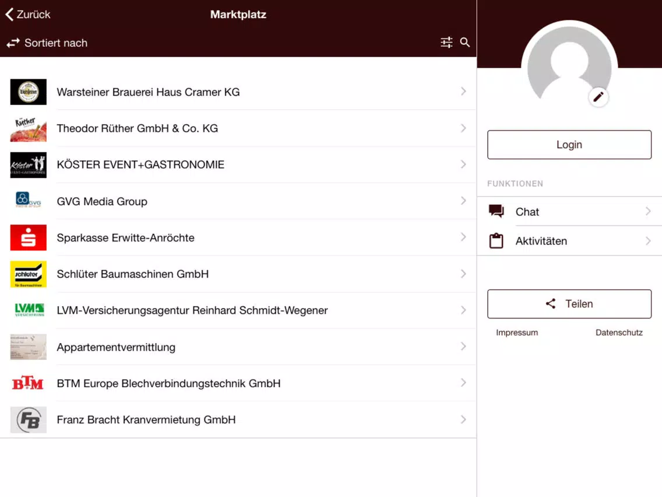Expand Warsteiner Brauerei Haus Cramer KG chevron

[463, 91]
